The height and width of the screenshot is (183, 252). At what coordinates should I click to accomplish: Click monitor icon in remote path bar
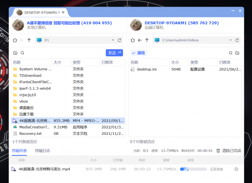157,40
